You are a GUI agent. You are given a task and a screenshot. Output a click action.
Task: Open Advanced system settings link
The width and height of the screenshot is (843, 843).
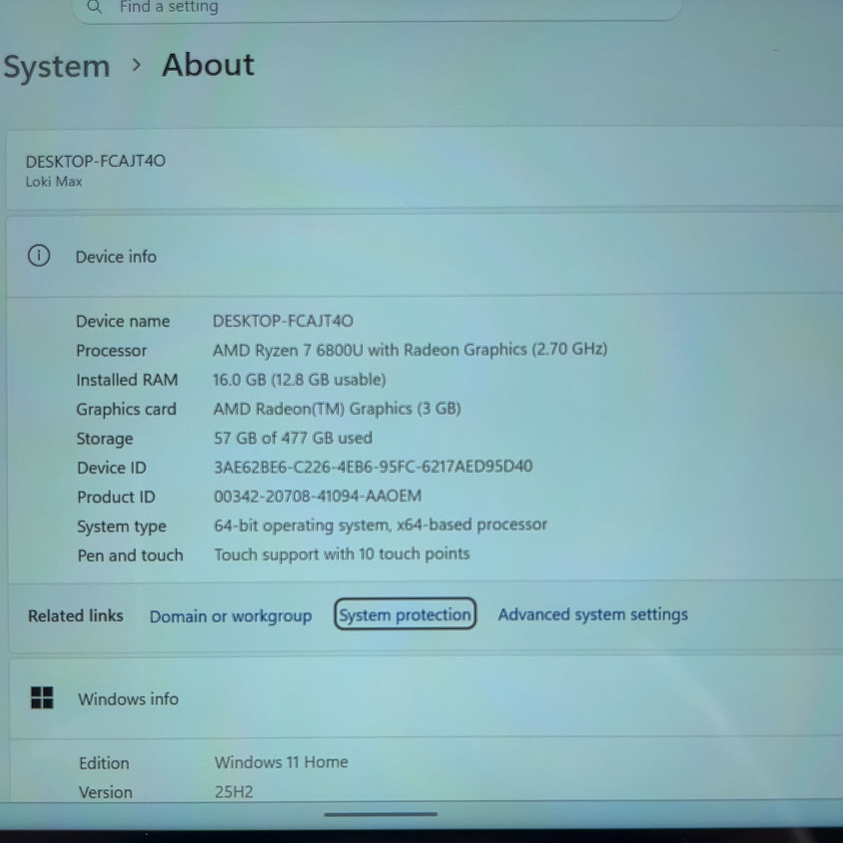point(593,614)
